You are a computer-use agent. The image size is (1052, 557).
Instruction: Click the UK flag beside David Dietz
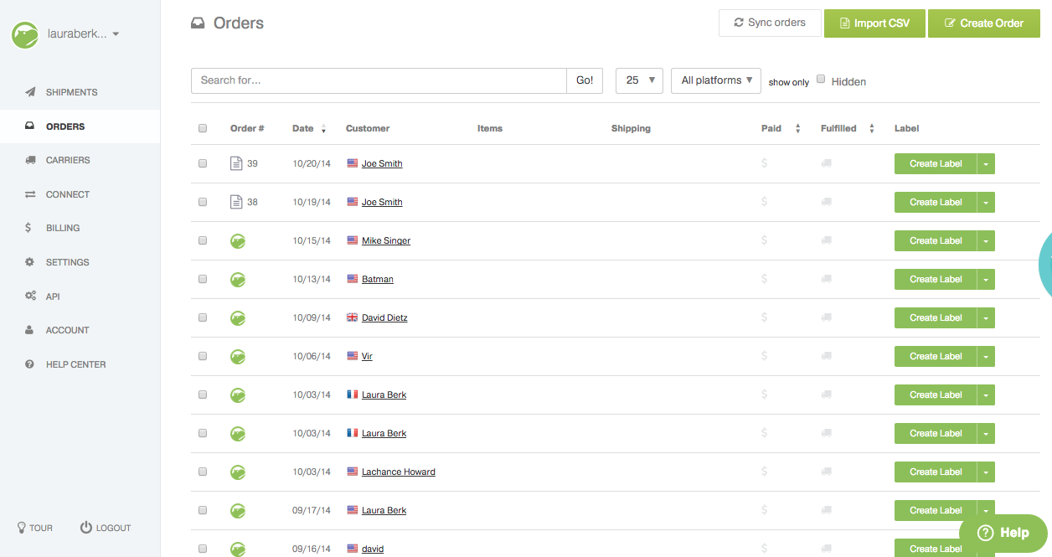[353, 317]
